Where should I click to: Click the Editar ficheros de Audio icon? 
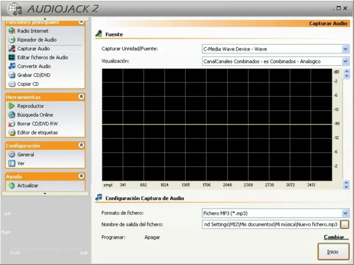tap(12, 57)
